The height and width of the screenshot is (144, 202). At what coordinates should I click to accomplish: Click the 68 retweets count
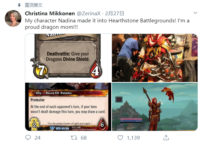tap(84, 138)
